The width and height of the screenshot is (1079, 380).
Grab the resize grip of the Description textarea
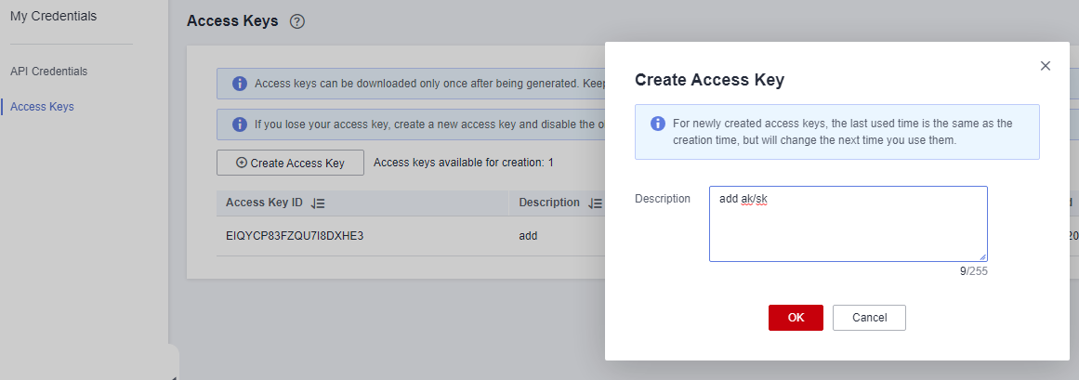click(x=982, y=256)
